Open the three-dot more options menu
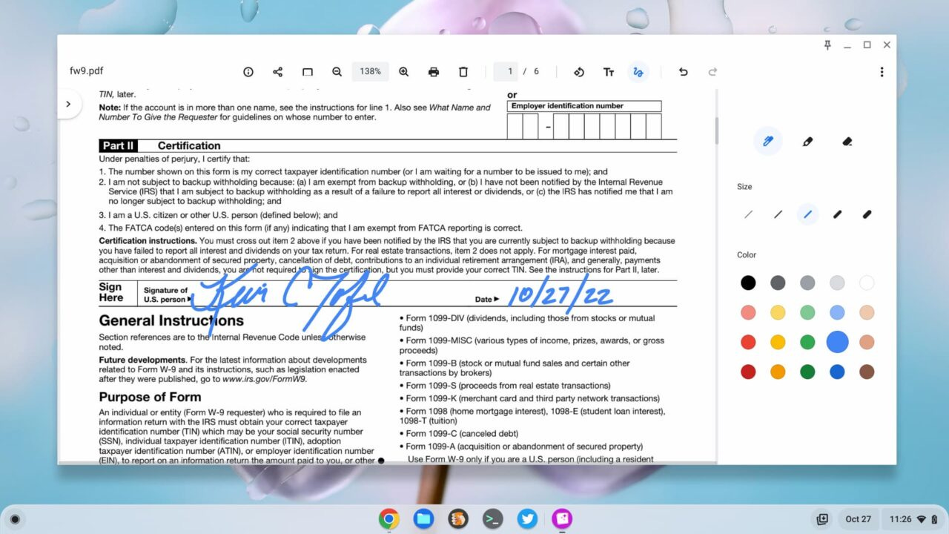The image size is (949, 534). coord(882,72)
